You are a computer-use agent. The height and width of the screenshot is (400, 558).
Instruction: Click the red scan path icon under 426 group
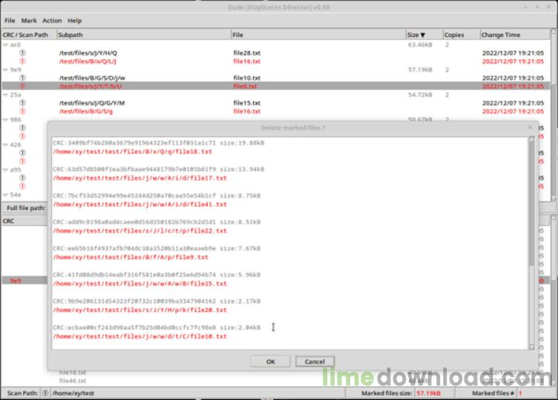[22, 161]
